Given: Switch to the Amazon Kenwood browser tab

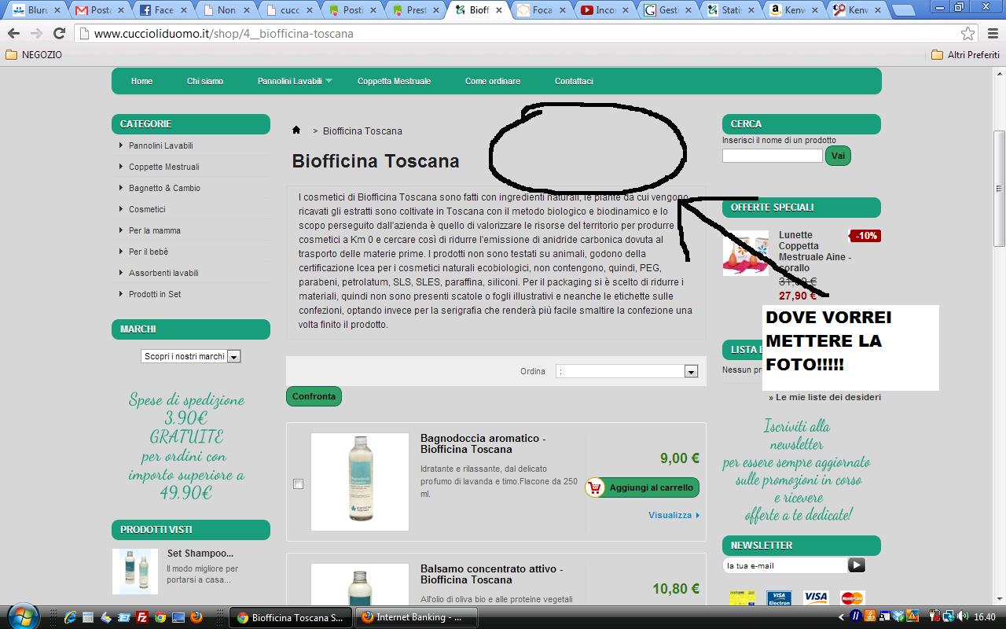Looking at the screenshot, I should pos(795,10).
